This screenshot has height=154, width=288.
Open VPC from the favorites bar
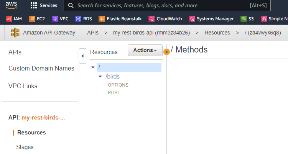click(64, 19)
